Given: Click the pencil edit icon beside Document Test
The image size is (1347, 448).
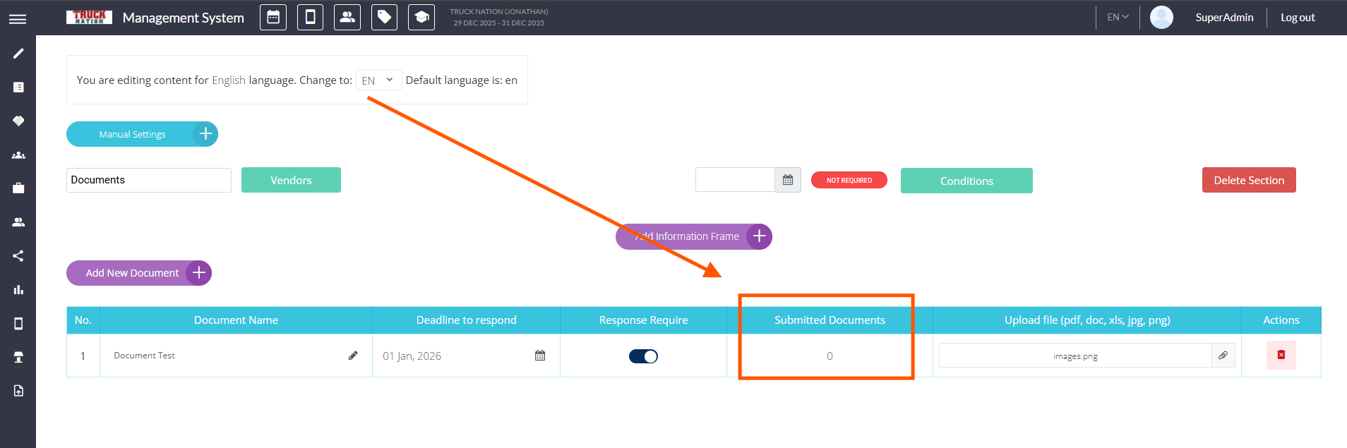Looking at the screenshot, I should (x=353, y=356).
